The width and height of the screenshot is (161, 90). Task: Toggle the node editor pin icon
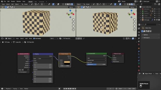point(84,38)
